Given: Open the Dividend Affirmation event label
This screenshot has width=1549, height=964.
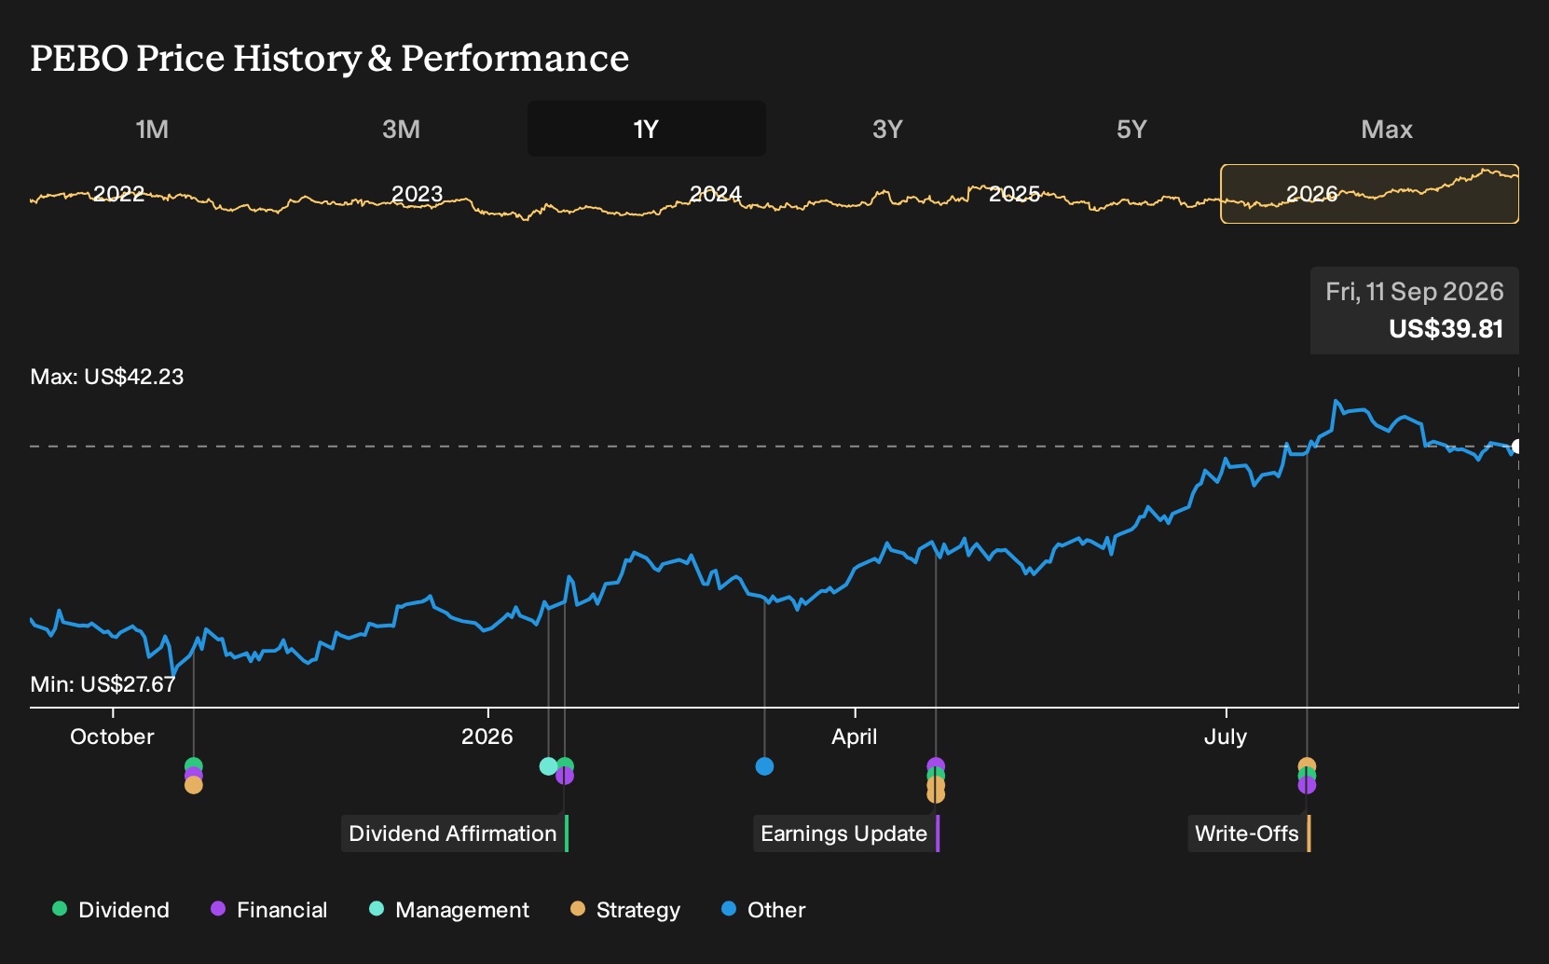Looking at the screenshot, I should 455,833.
